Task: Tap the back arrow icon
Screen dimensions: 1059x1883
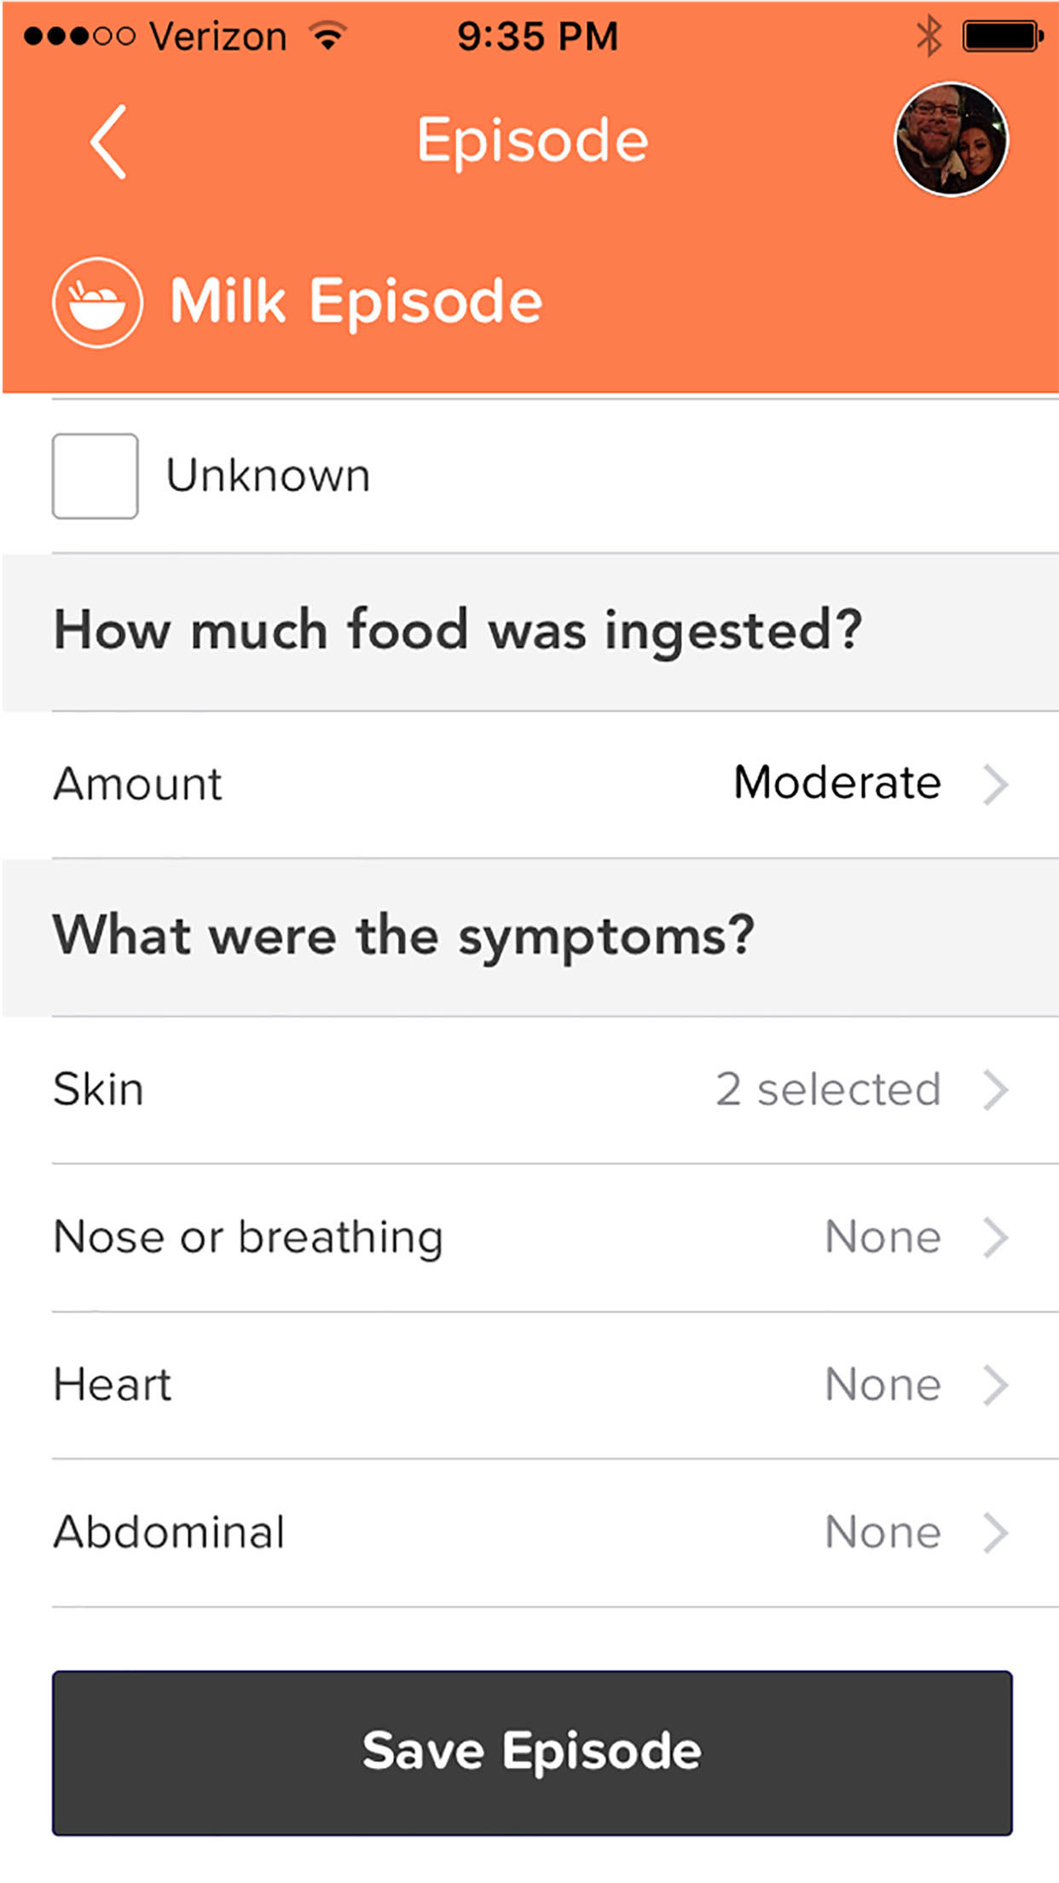Action: (109, 142)
